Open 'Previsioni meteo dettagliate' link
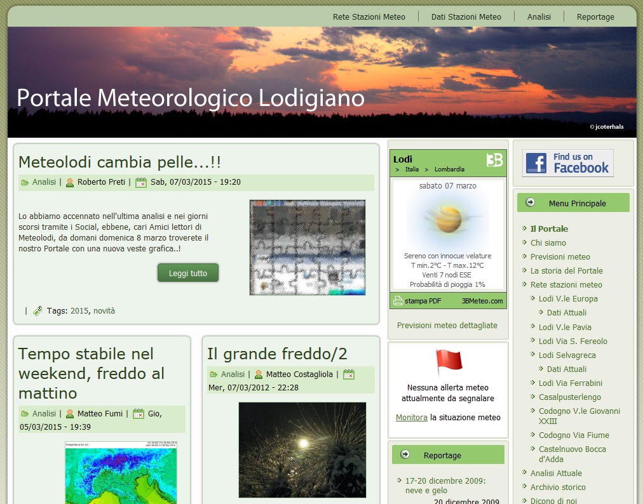 pyautogui.click(x=447, y=326)
